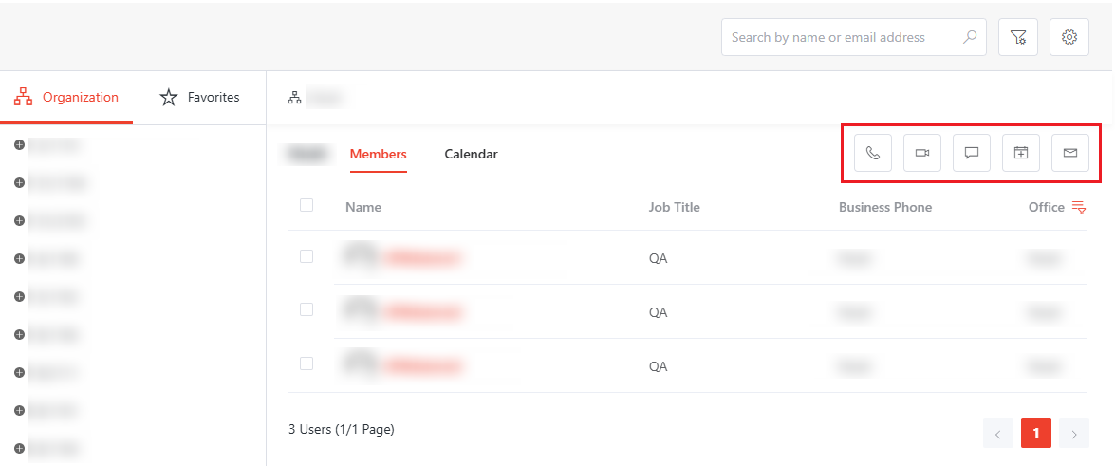Check the first member row checkbox
Screen dimensions: 1115x466
(x=307, y=256)
